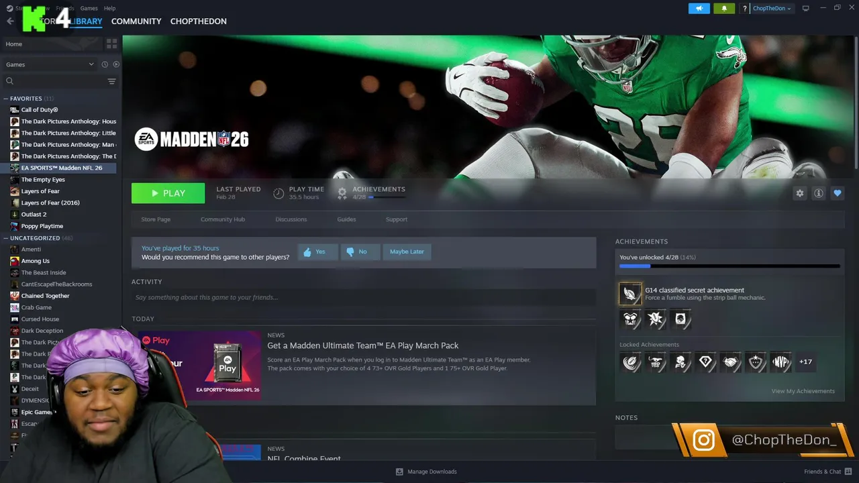Open the Help menu
The image size is (859, 483).
pyautogui.click(x=109, y=8)
